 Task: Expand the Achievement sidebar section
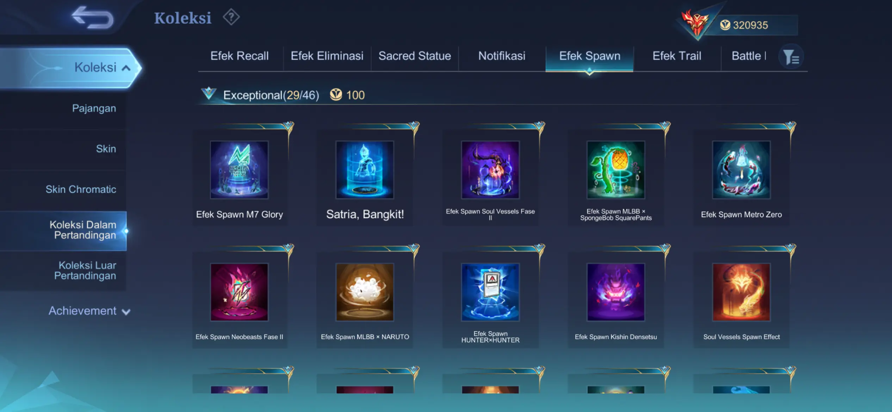coord(89,311)
